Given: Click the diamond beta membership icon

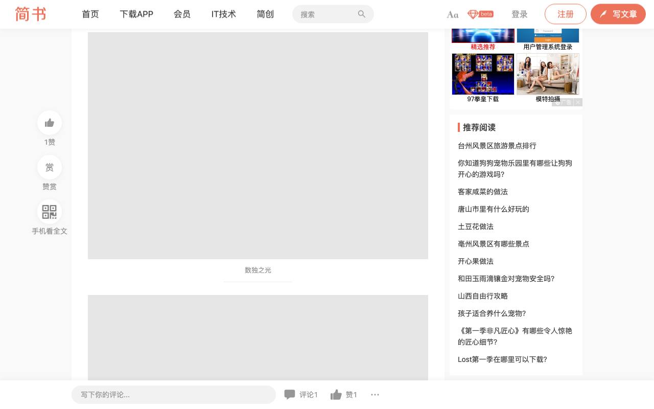Looking at the screenshot, I should coord(480,14).
